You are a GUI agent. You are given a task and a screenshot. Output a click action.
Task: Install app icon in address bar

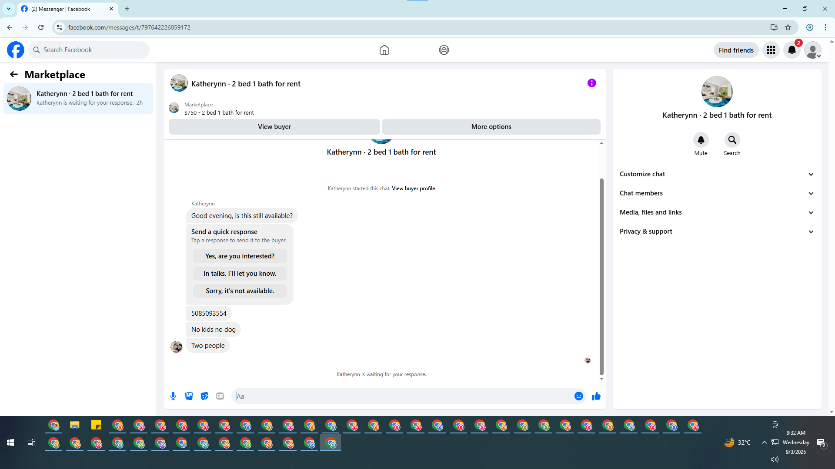[774, 27]
